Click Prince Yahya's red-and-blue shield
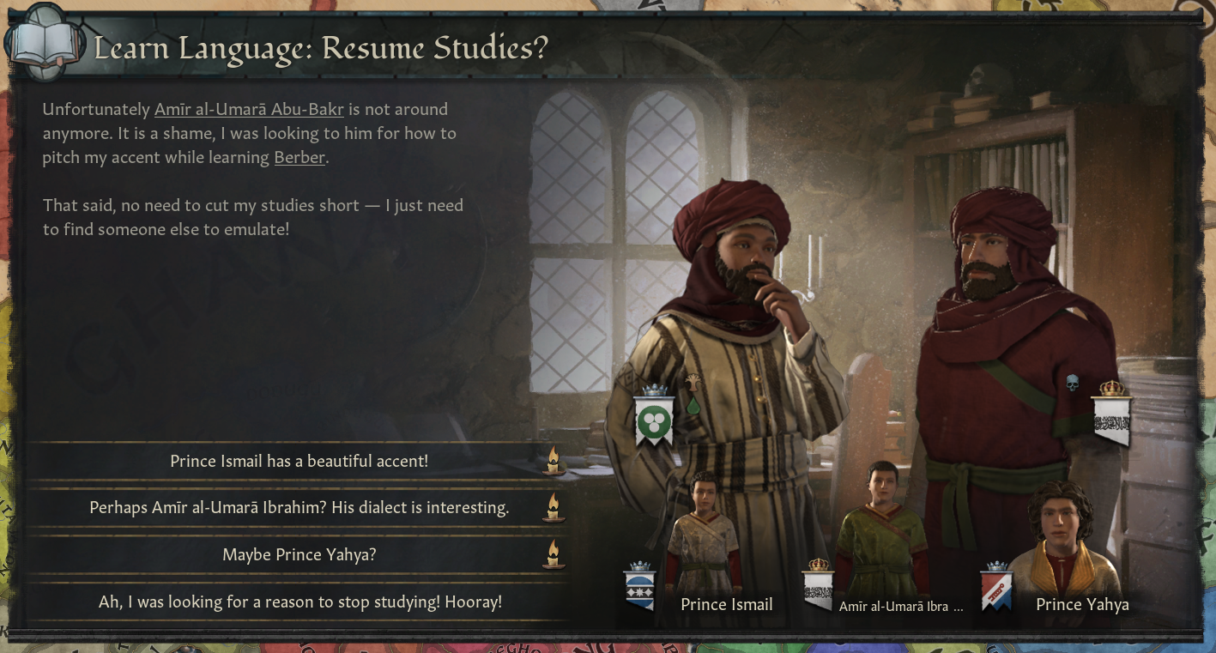Screen dimensions: 1216x653 996,587
